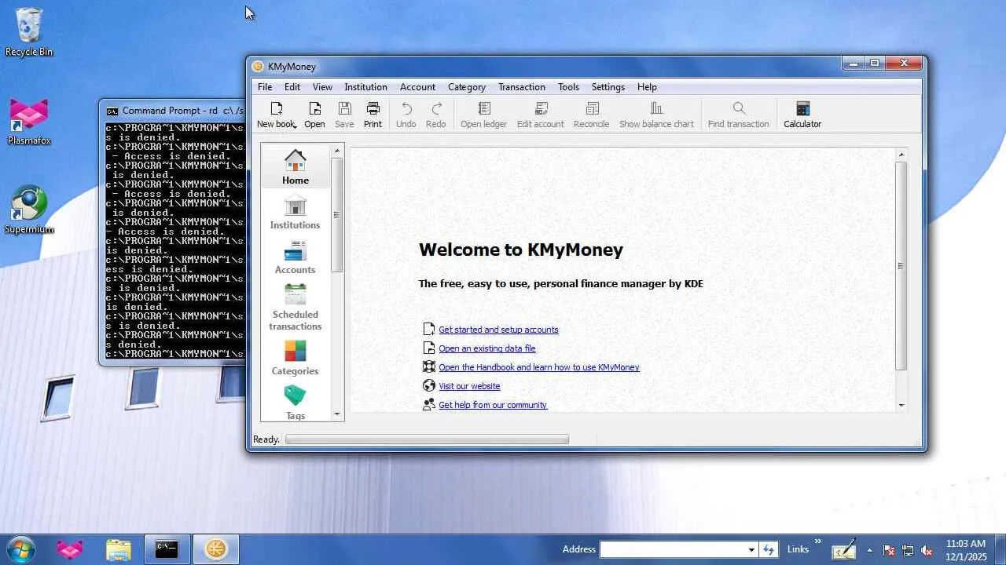Click the status bar progress bar
Viewport: 1006px width, 565px height.
click(427, 439)
